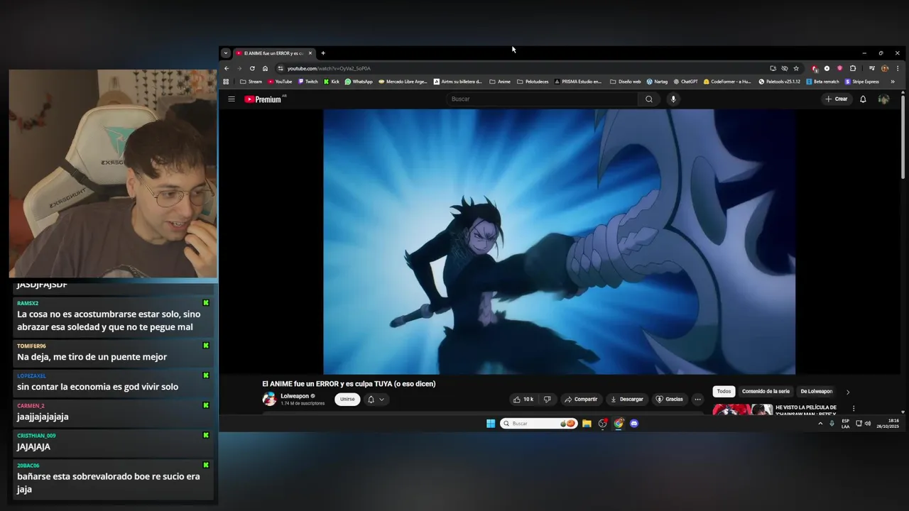The width and height of the screenshot is (909, 511).
Task: Toggle notification bell for the Lolweapon subscription
Action: click(x=371, y=400)
